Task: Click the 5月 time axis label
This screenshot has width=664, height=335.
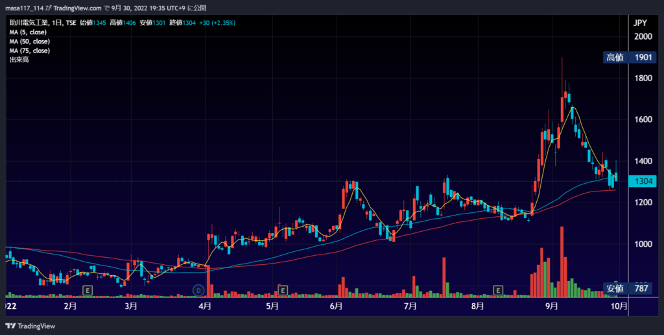Action: tap(272, 306)
